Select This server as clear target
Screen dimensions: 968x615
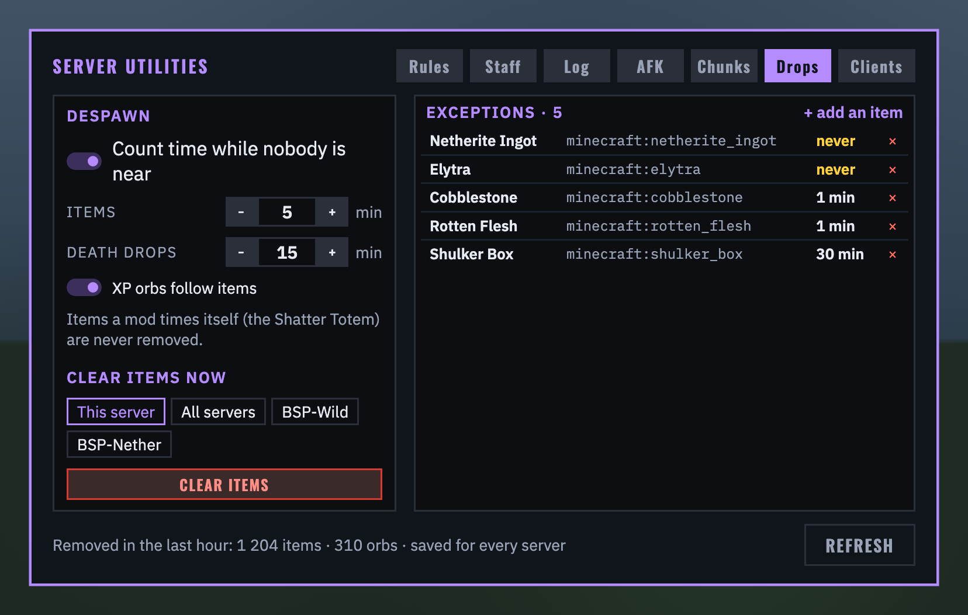[x=116, y=412]
